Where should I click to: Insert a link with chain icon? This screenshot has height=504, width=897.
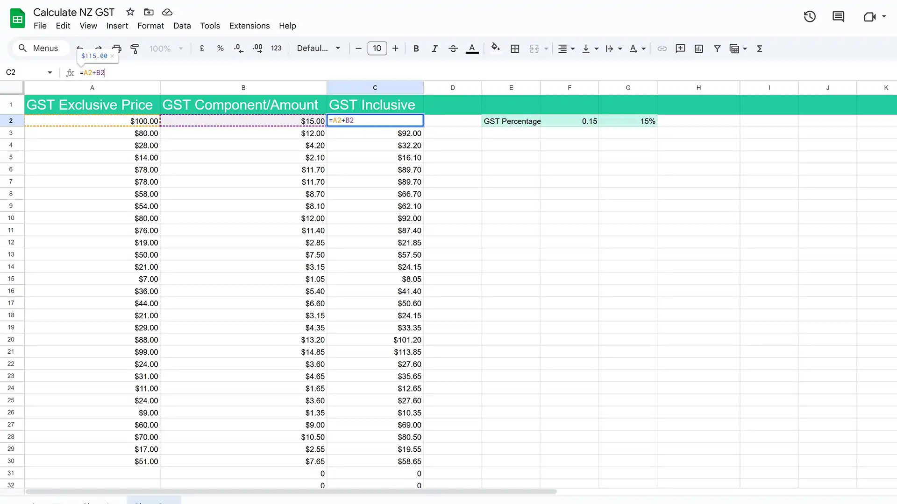tap(662, 49)
